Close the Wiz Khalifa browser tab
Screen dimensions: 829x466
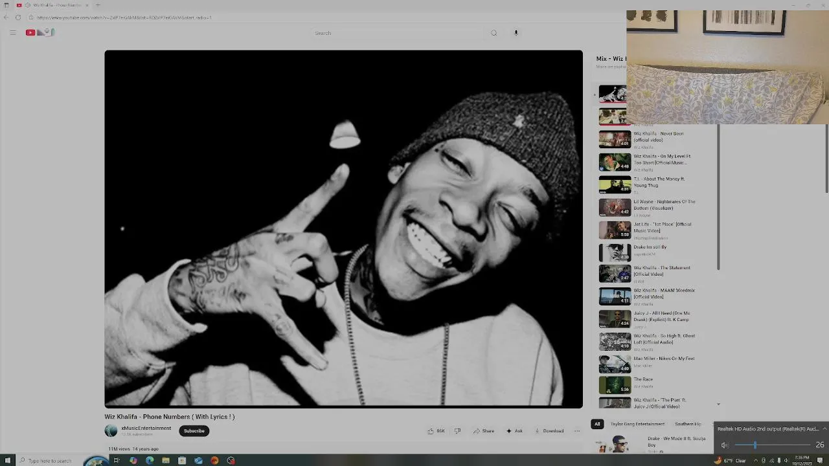[x=87, y=5]
